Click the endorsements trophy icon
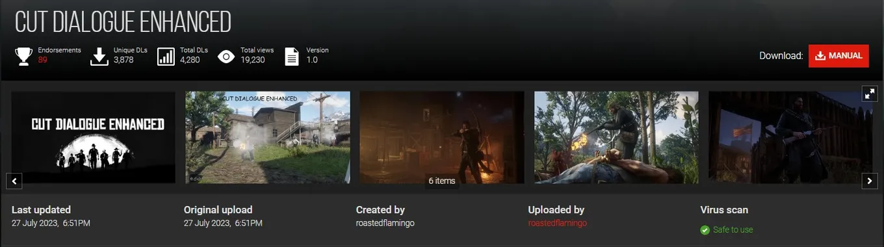Viewport: 884px width, 247px height. point(24,56)
